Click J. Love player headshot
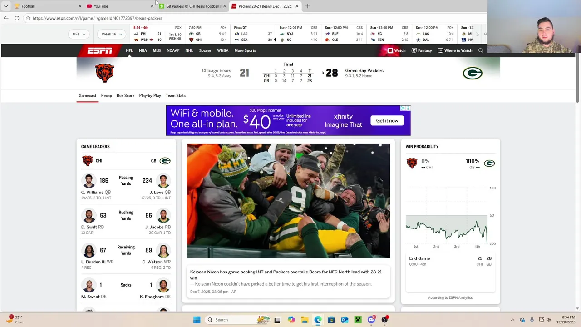 [163, 180]
